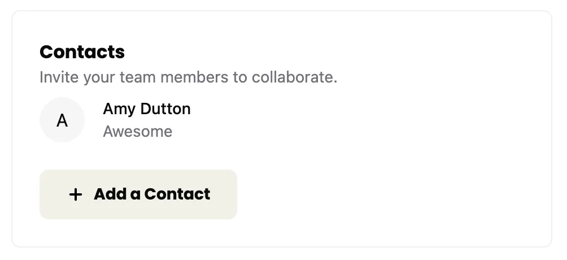Click the letter "a" in the button label
Image resolution: width=567 pixels, height=260 pixels.
coord(136,194)
